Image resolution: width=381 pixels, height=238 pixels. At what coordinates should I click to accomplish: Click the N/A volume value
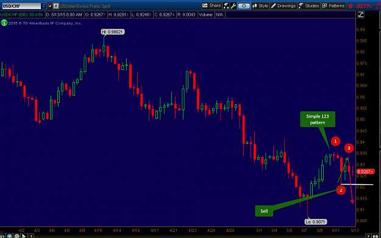[219, 15]
